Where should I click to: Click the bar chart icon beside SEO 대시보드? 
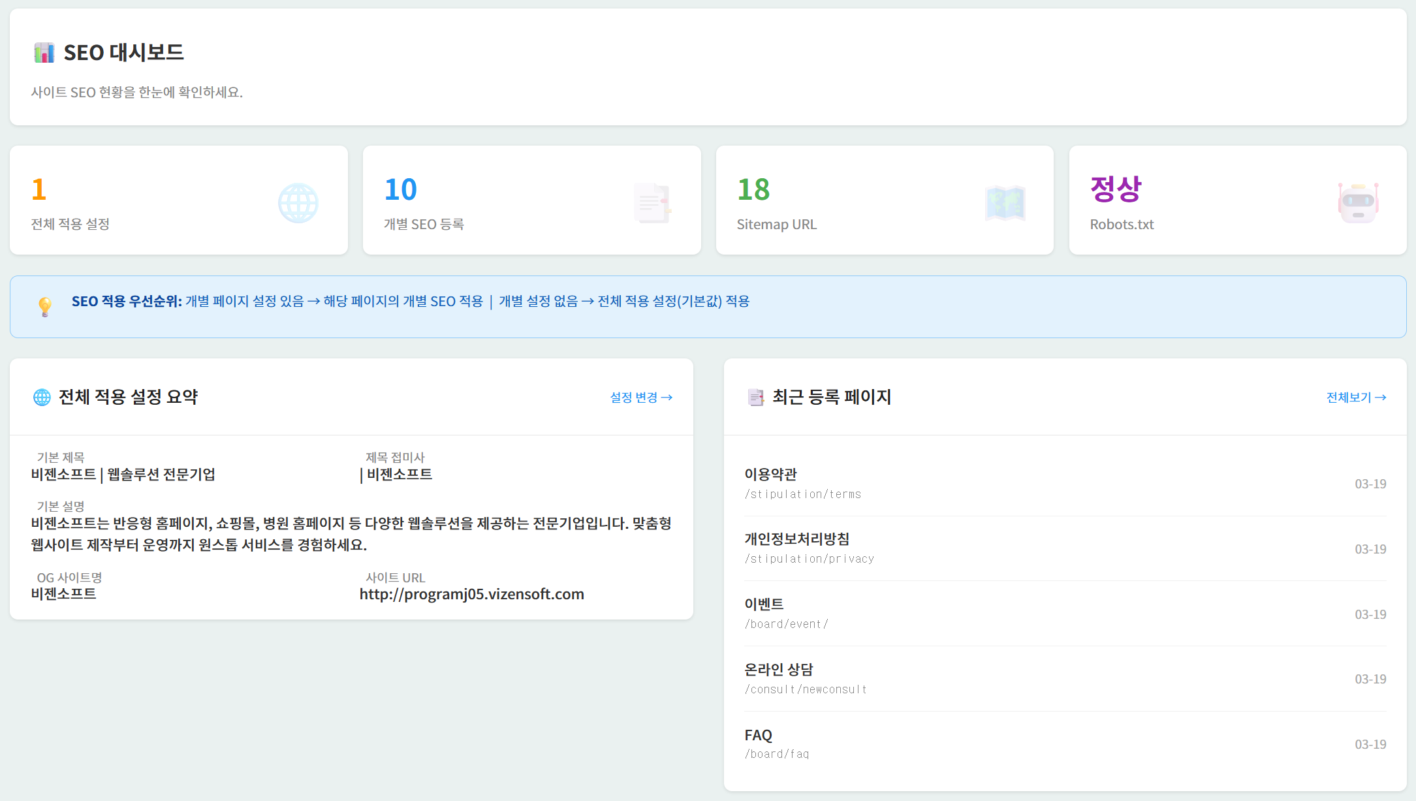pos(44,53)
